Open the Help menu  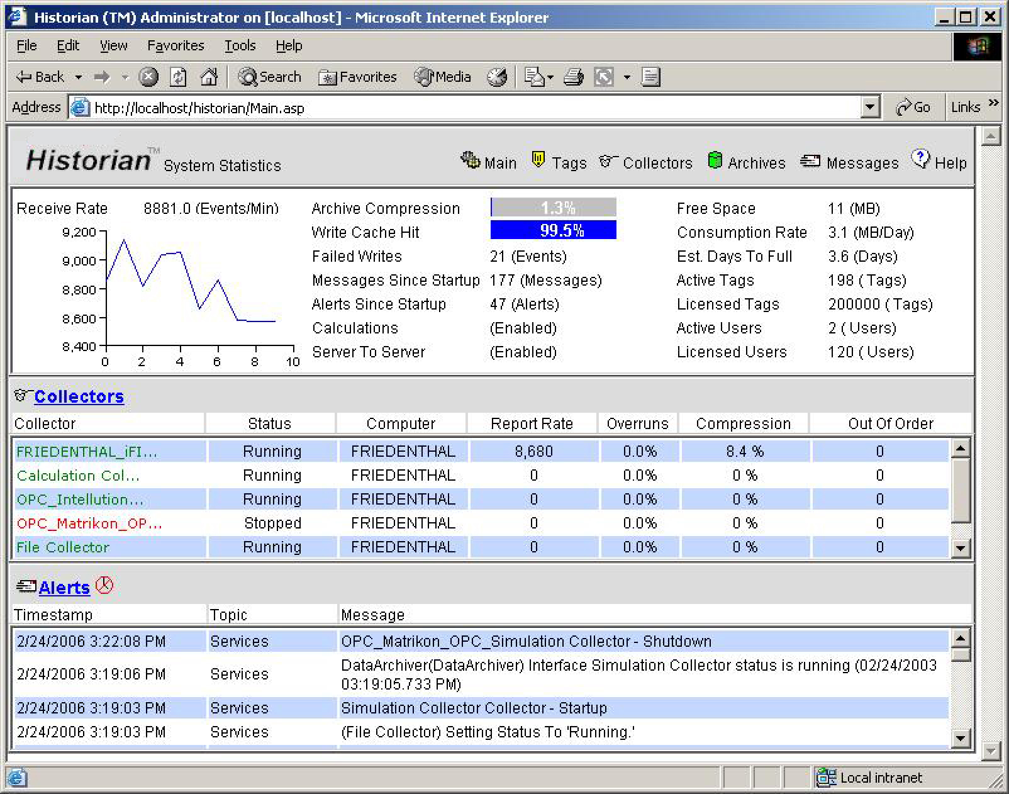289,46
